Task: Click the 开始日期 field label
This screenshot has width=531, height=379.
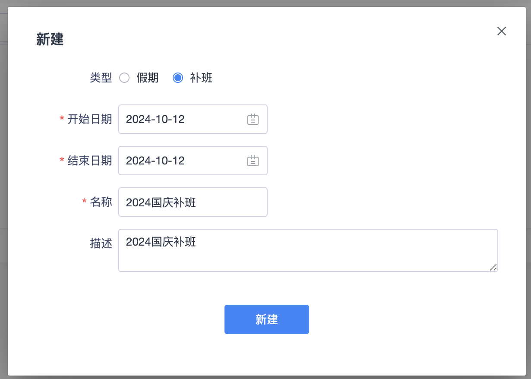Action: pyautogui.click(x=90, y=119)
